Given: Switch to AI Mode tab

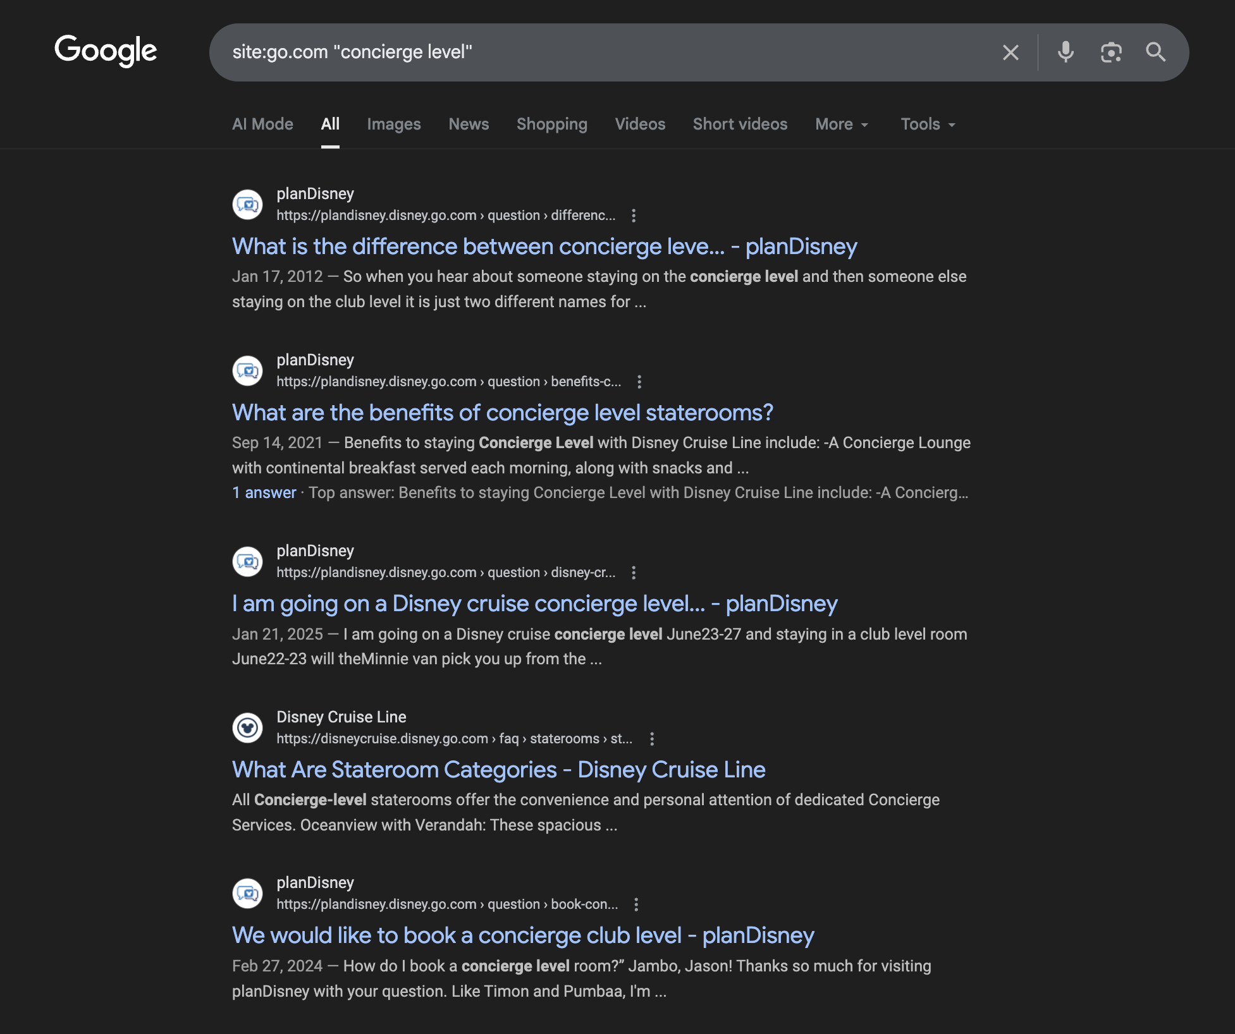Looking at the screenshot, I should pyautogui.click(x=262, y=125).
